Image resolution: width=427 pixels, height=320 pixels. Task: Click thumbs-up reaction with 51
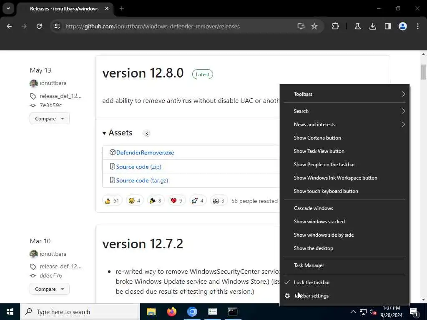coord(112,201)
